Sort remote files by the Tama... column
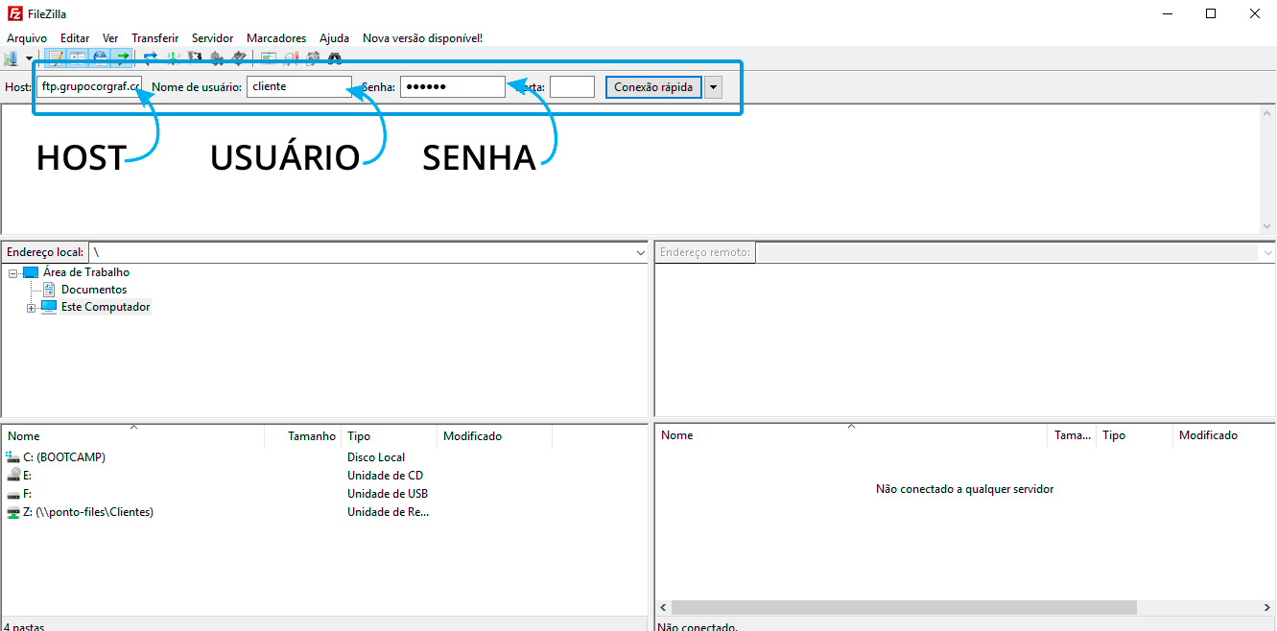The image size is (1277, 631). point(1073,435)
